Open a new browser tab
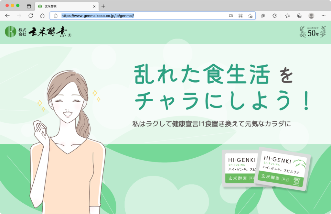 click(x=103, y=6)
